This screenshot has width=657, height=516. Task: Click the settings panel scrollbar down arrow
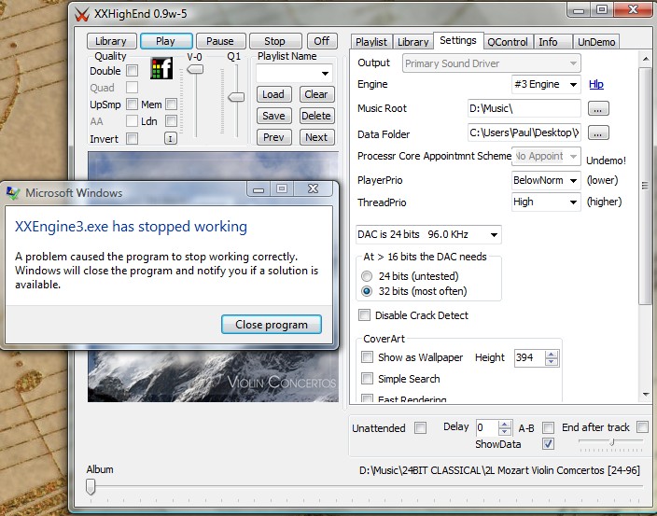coord(646,394)
